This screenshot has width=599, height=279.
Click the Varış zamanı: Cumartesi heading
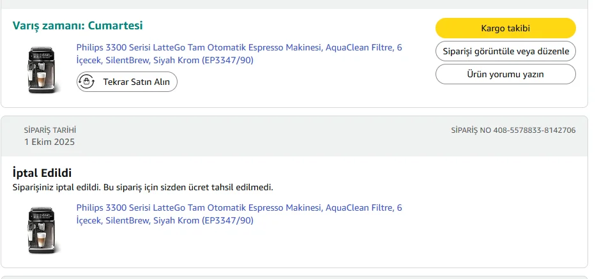pos(77,26)
